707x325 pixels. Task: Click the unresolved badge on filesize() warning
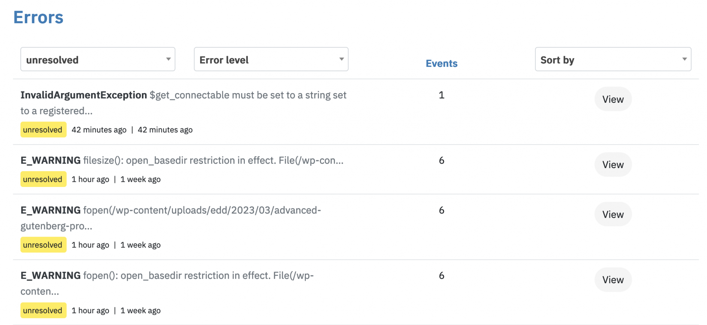[x=43, y=179]
